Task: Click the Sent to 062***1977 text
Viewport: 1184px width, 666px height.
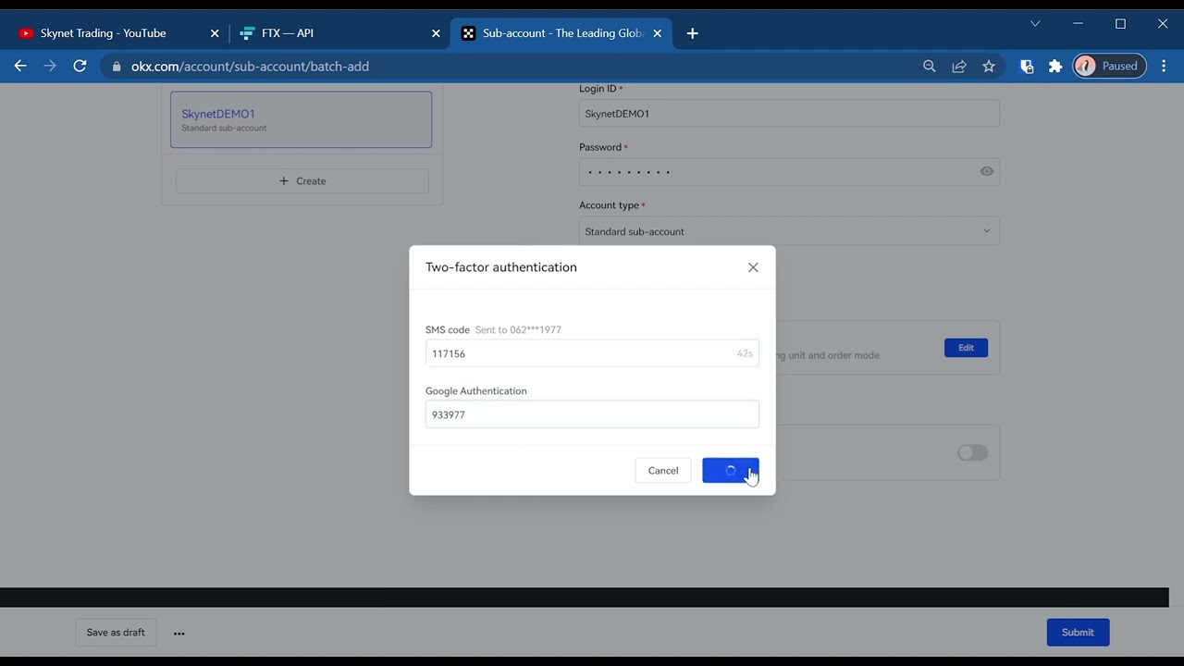Action: (x=518, y=330)
